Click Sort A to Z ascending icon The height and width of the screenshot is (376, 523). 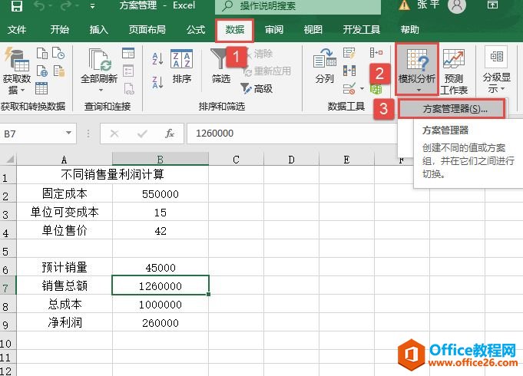tap(157, 58)
